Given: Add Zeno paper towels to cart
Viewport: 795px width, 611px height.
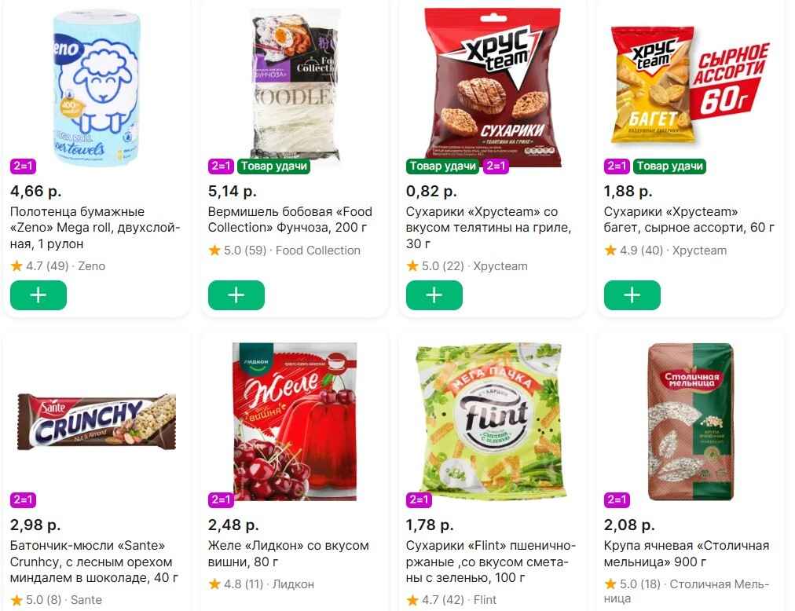Looking at the screenshot, I should pyautogui.click(x=38, y=295).
